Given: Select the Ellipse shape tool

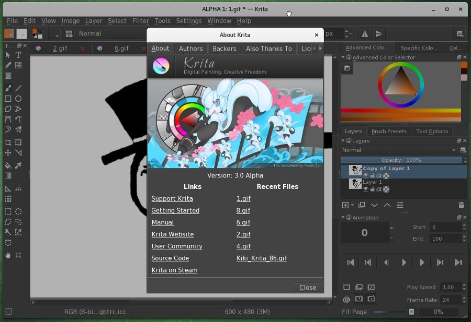Looking at the screenshot, I should [18, 98].
